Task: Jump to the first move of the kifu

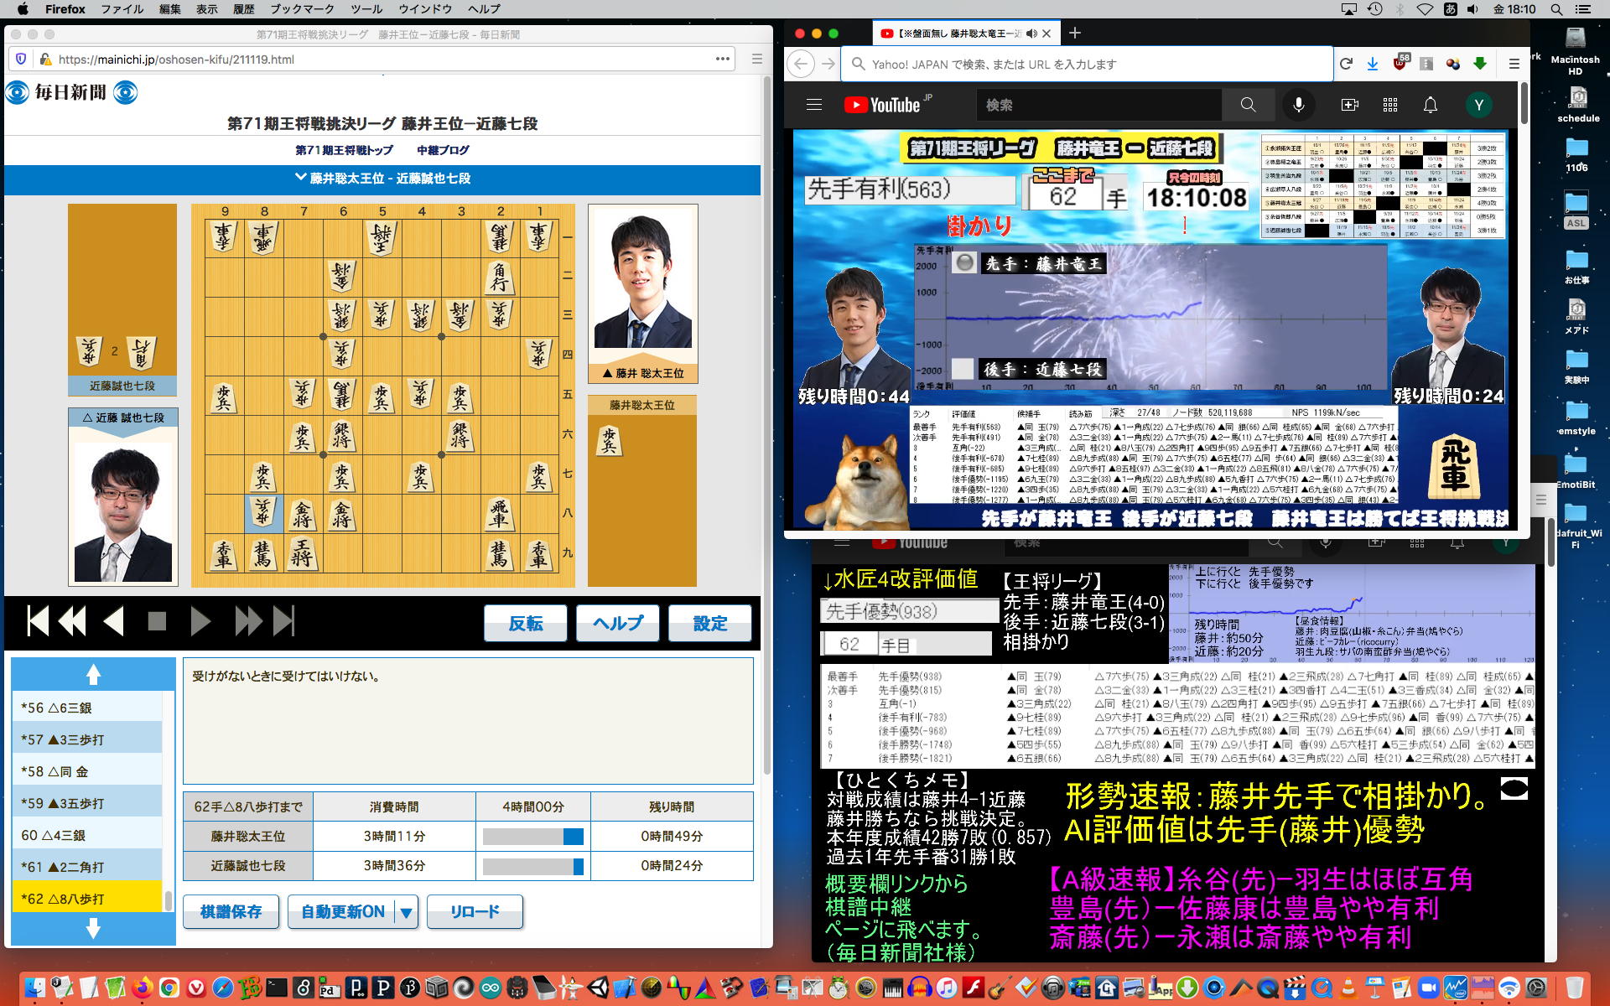Action: (38, 622)
